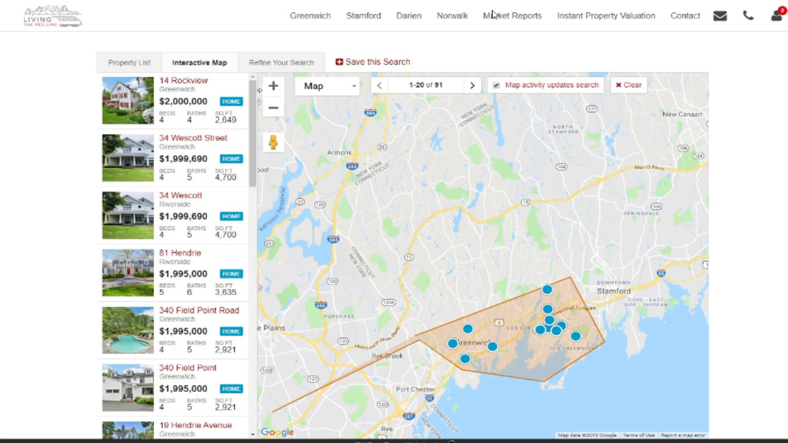Click the Terms of Use map link
This screenshot has width=788, height=443.
(638, 436)
